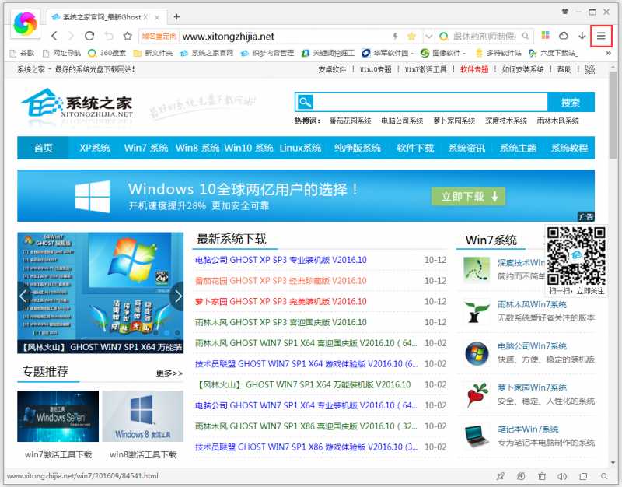This screenshot has height=487, width=622.
Task: Mute page audio with the speaker icon
Action: (563, 476)
